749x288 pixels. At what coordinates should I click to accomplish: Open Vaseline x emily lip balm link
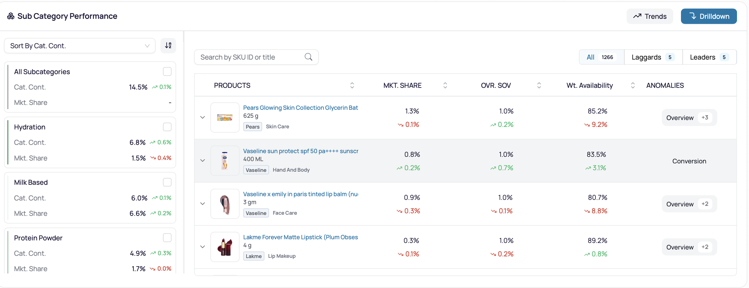300,194
